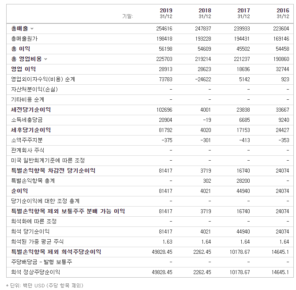Select 2019 소득세충당금 value 20904
The width and height of the screenshot is (296, 290).
pos(165,120)
